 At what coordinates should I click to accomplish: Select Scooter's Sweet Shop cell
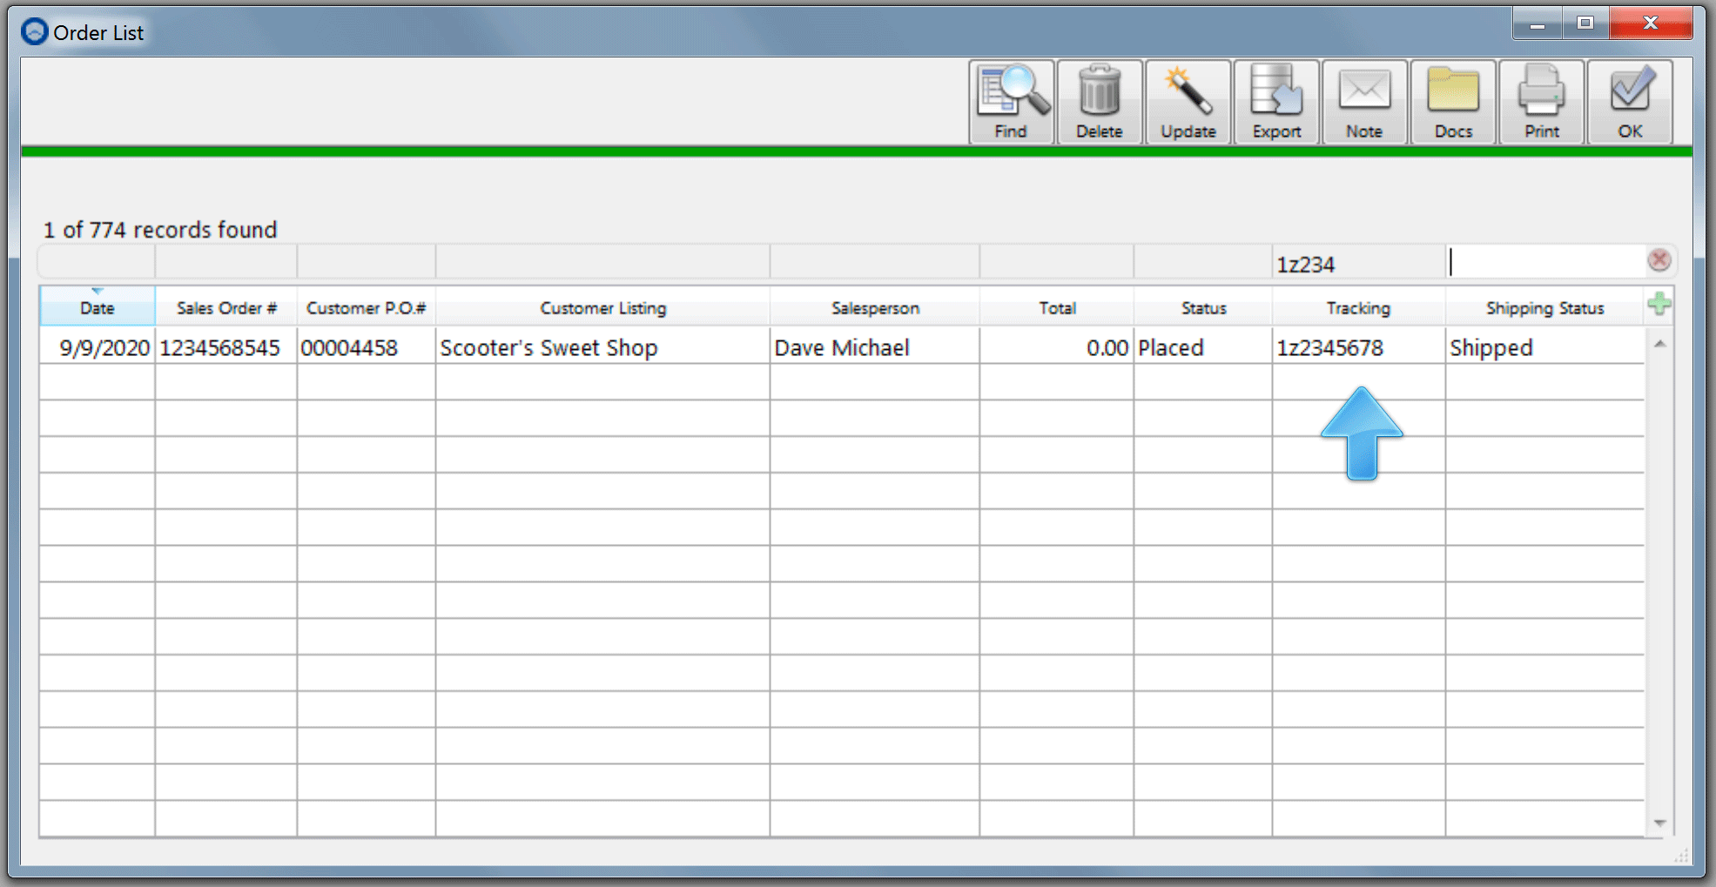tap(602, 347)
